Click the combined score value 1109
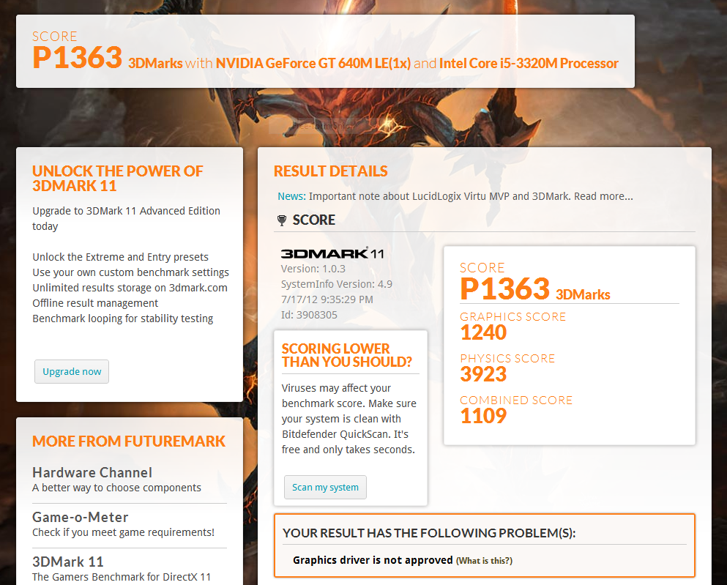Viewport: 727px width, 585px height. coord(483,416)
